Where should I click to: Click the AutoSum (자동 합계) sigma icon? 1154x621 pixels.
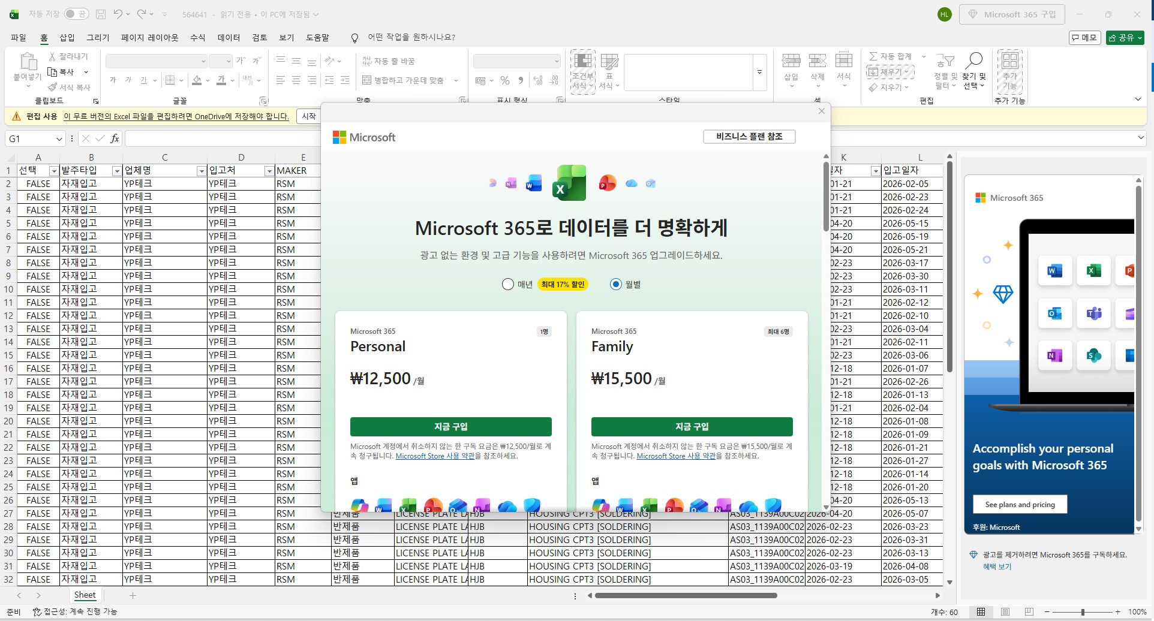point(873,56)
